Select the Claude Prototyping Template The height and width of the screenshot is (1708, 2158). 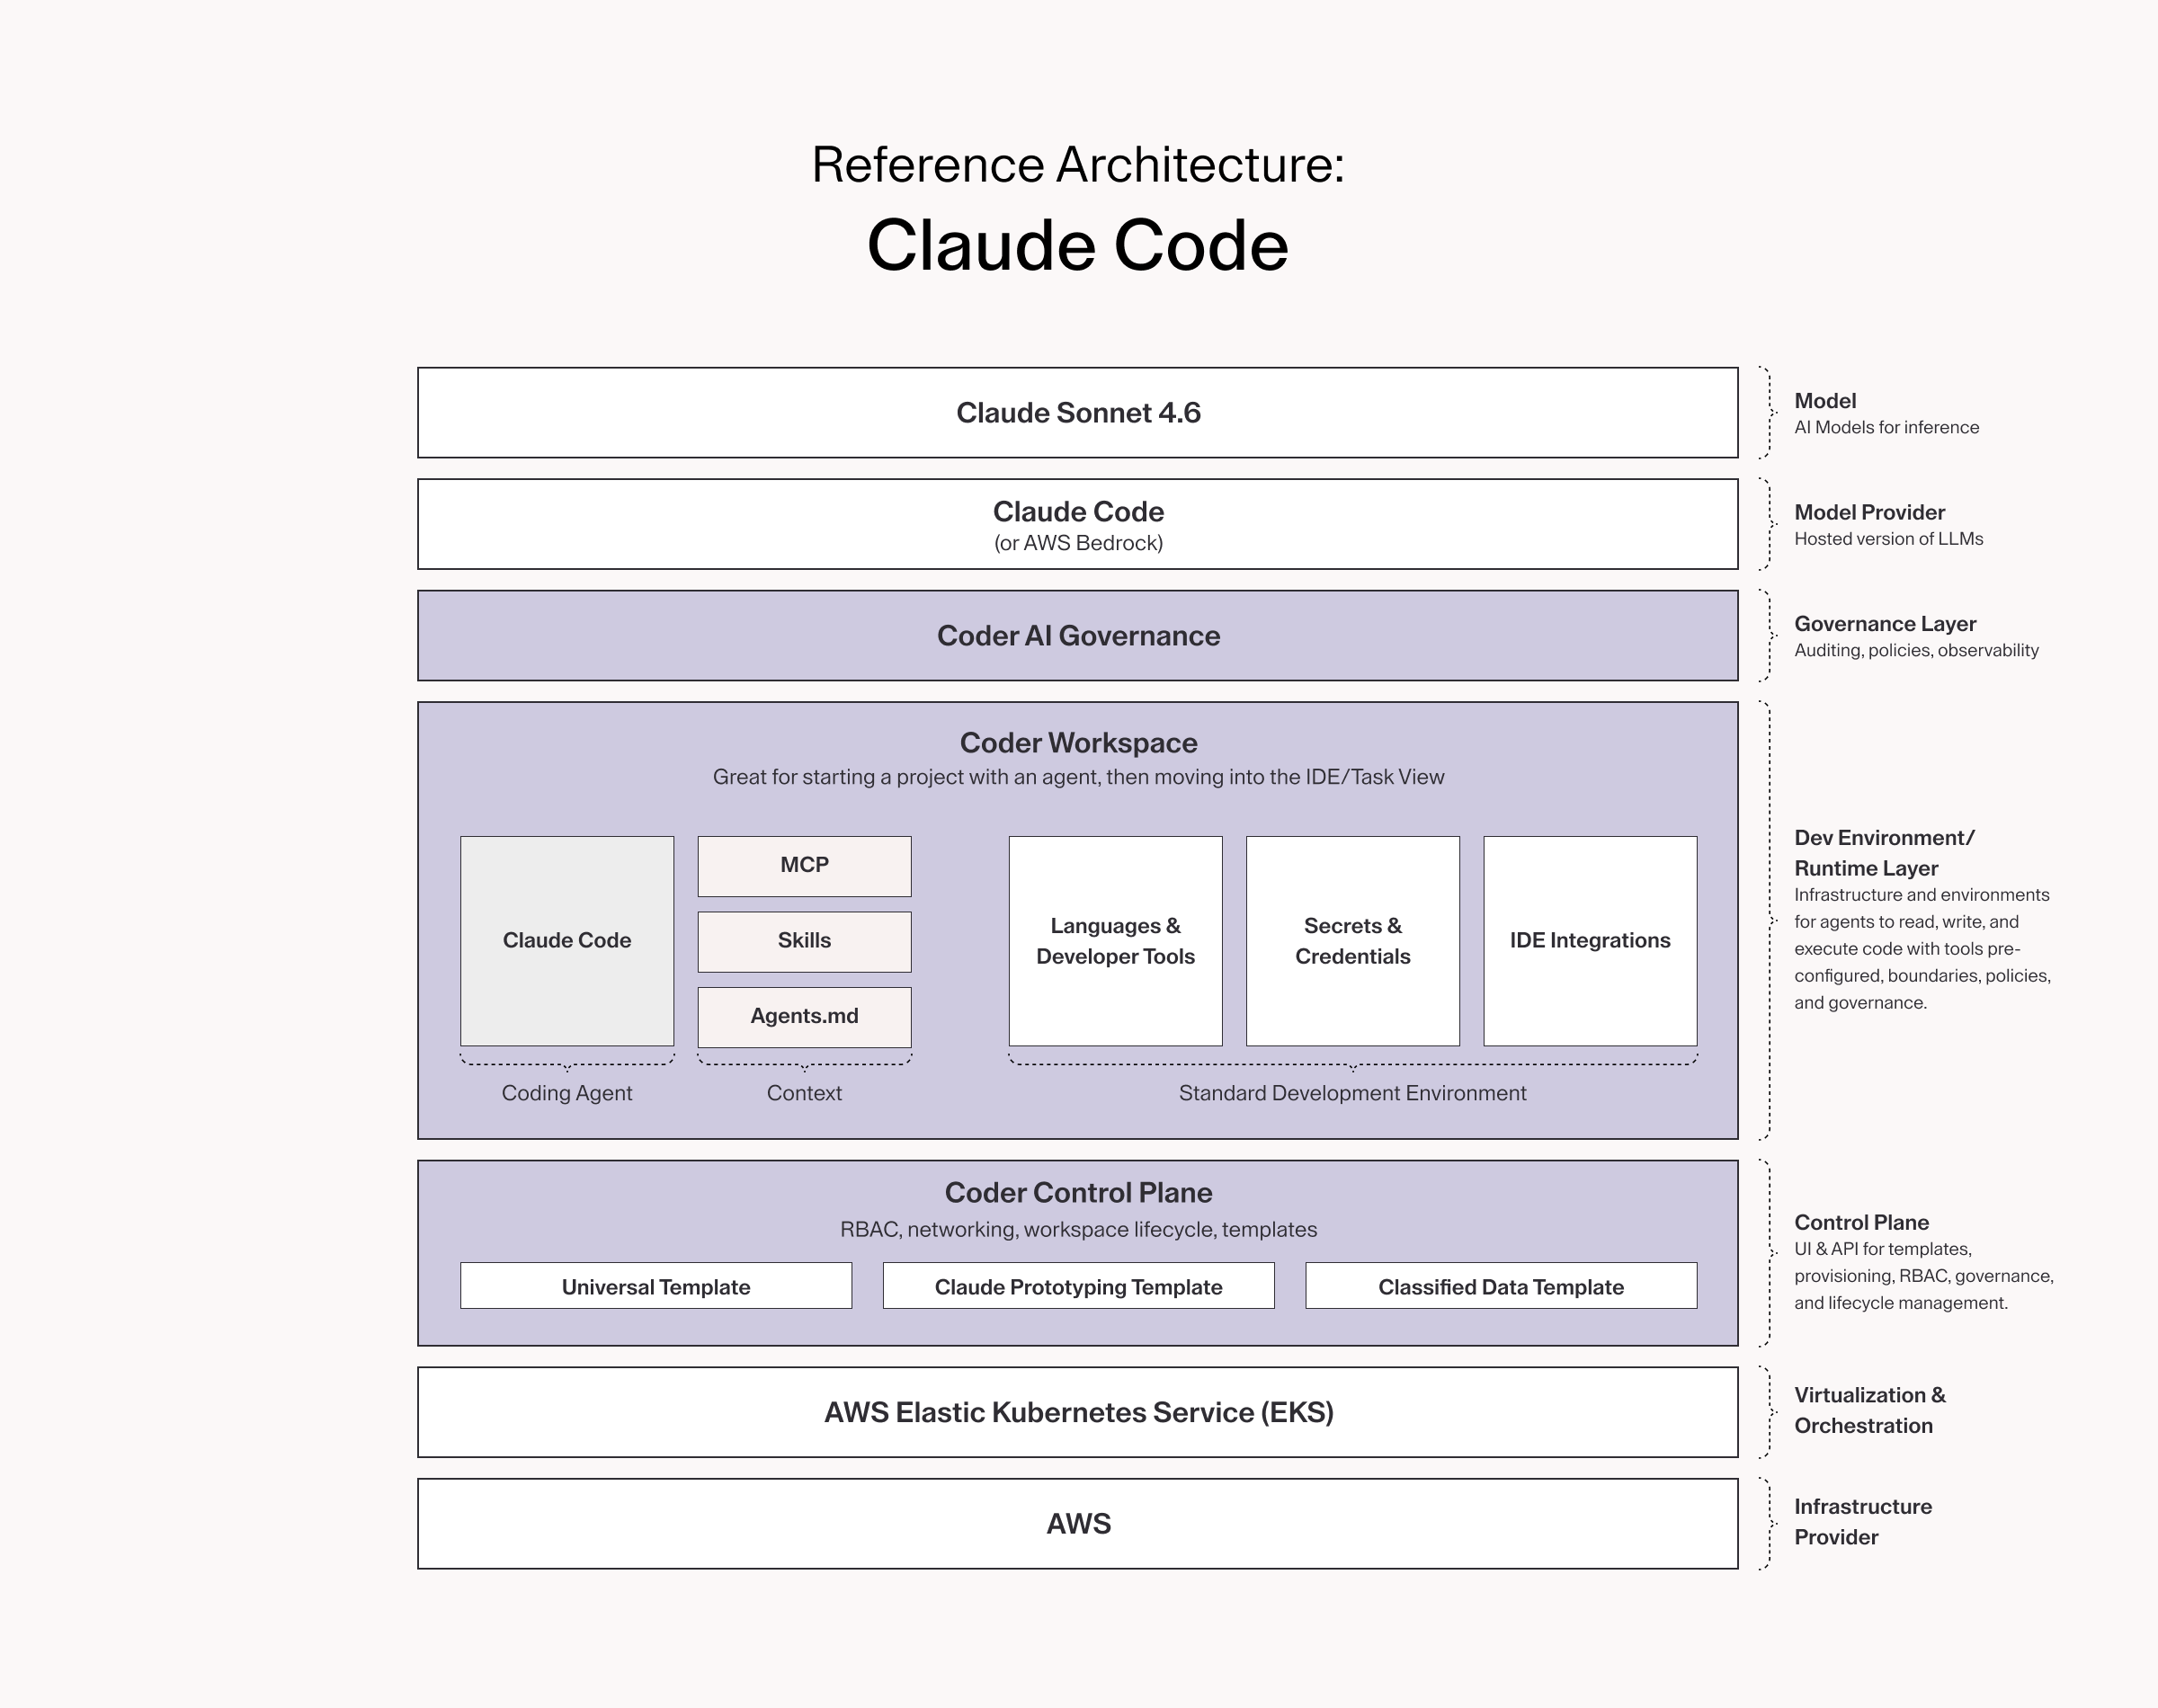click(1078, 1286)
